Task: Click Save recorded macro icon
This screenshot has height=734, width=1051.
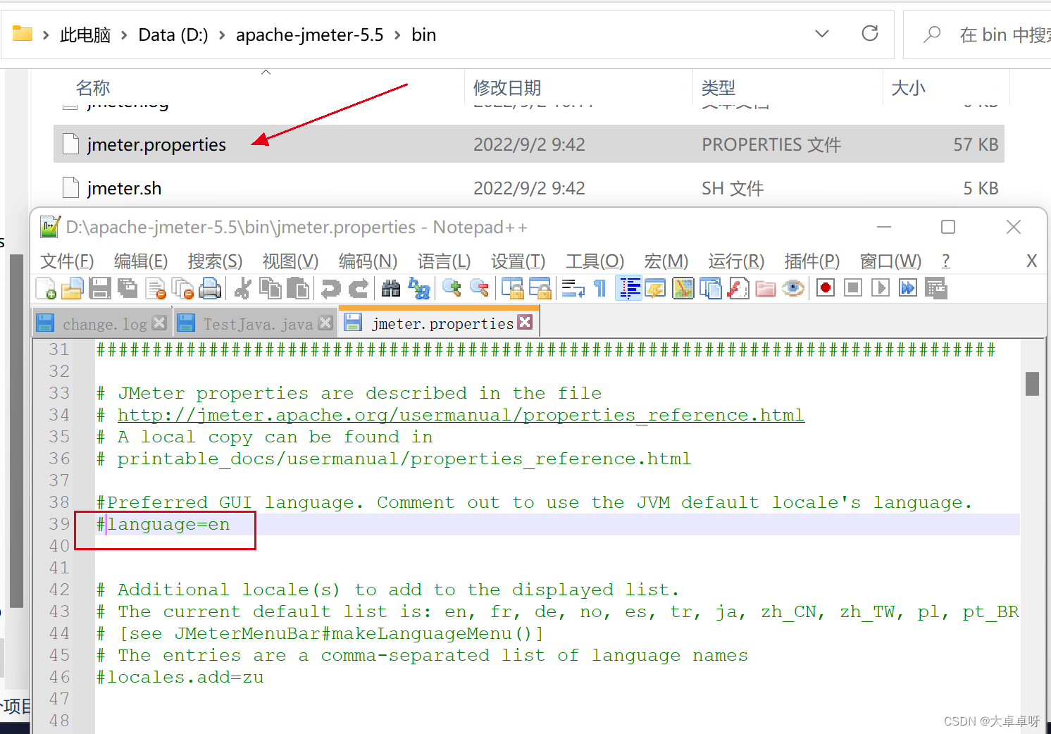Action: (x=936, y=288)
